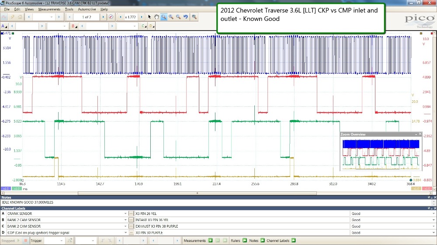This screenshot has width=437, height=245.
Task: Select the pointer arrow tool
Action: pos(149,17)
